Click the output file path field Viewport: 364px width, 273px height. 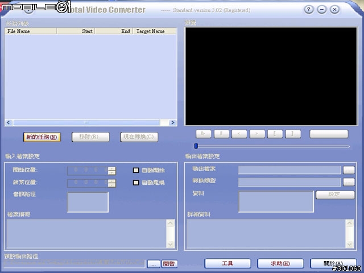pos(289,170)
